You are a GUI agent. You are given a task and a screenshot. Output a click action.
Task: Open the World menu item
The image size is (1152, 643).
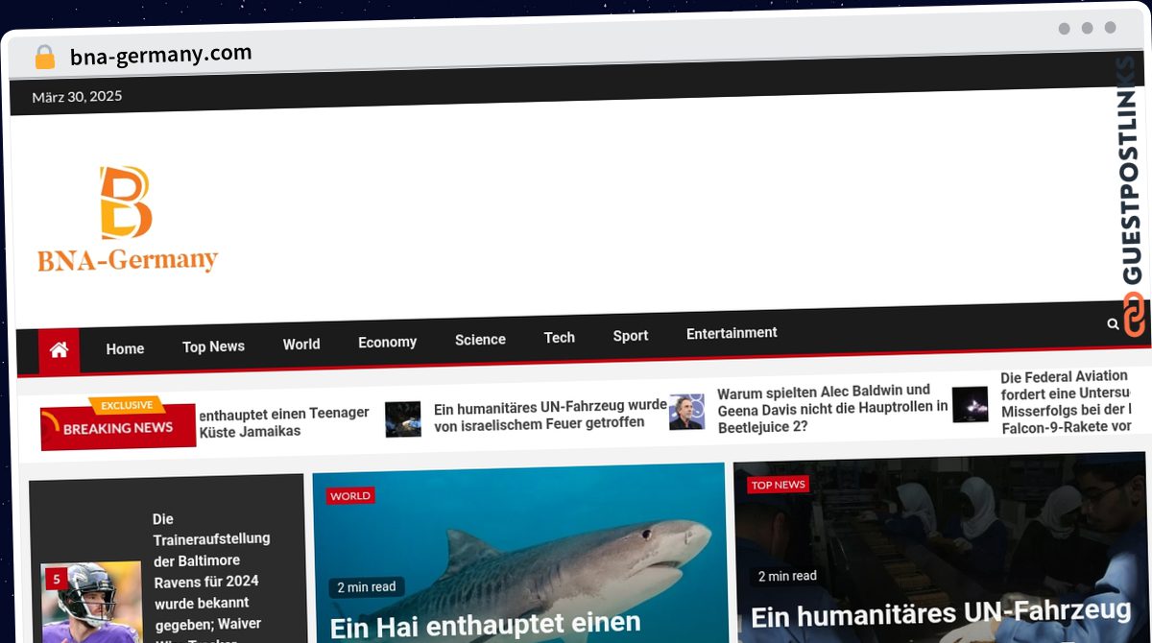pos(301,344)
